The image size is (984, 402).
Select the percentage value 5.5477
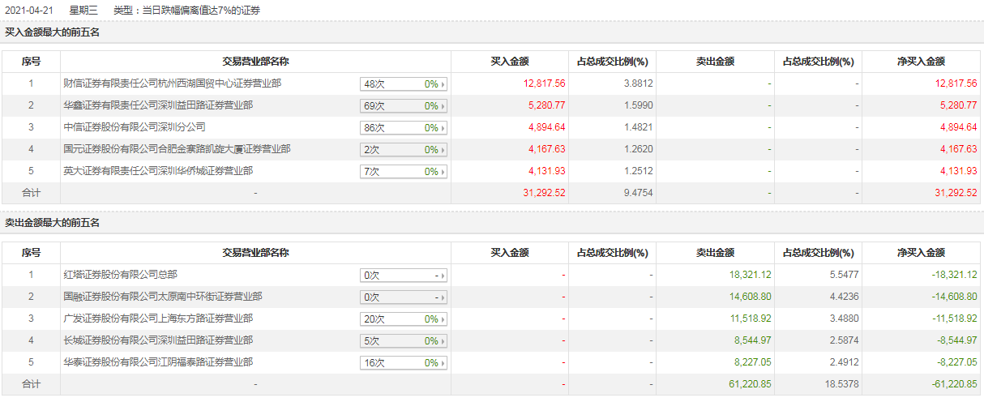pos(844,275)
